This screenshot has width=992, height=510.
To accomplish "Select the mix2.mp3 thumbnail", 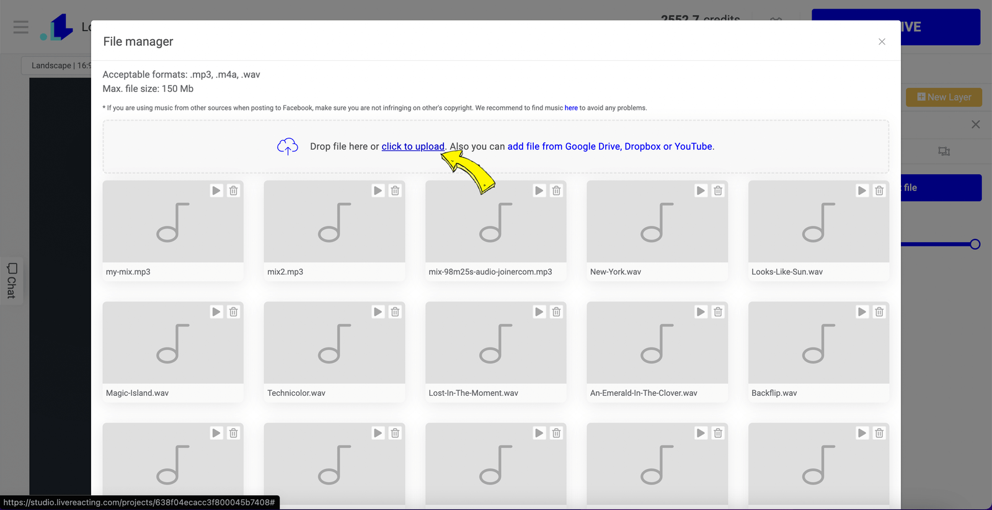I will pos(334,221).
